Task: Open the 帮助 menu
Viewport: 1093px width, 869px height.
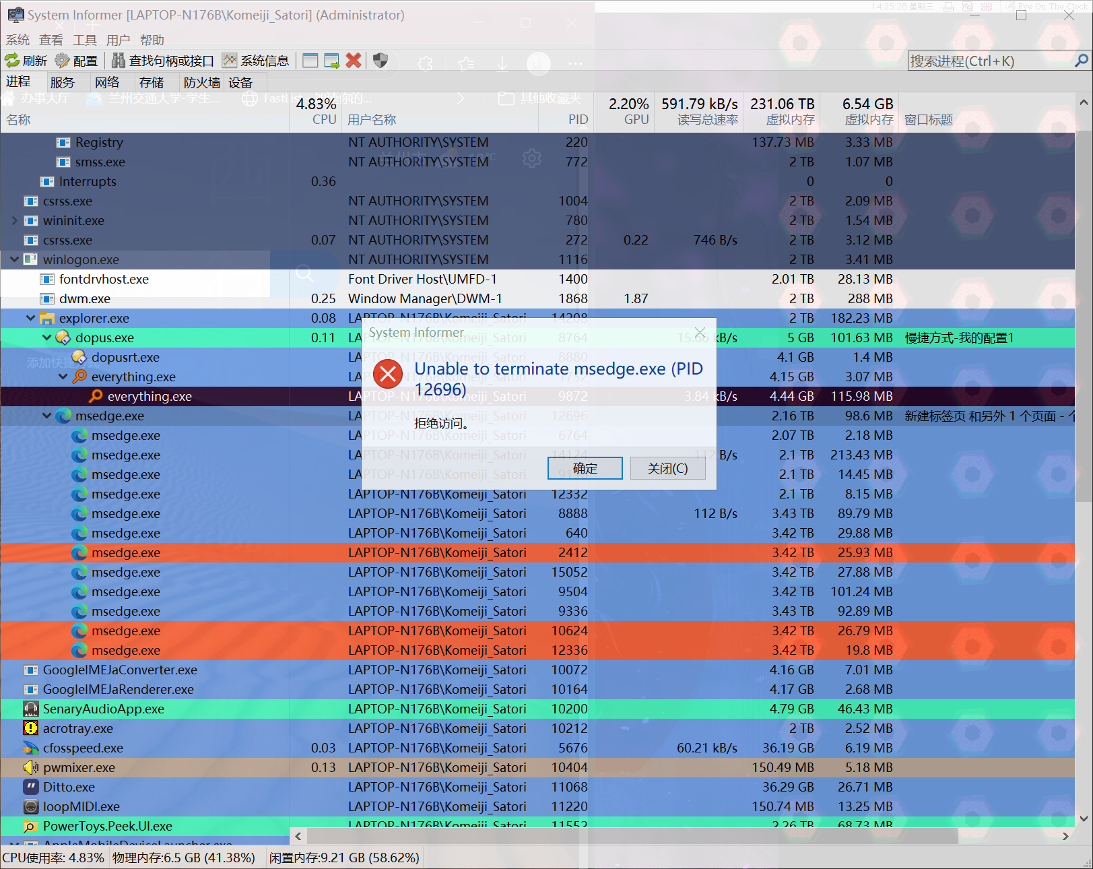Action: (x=152, y=40)
